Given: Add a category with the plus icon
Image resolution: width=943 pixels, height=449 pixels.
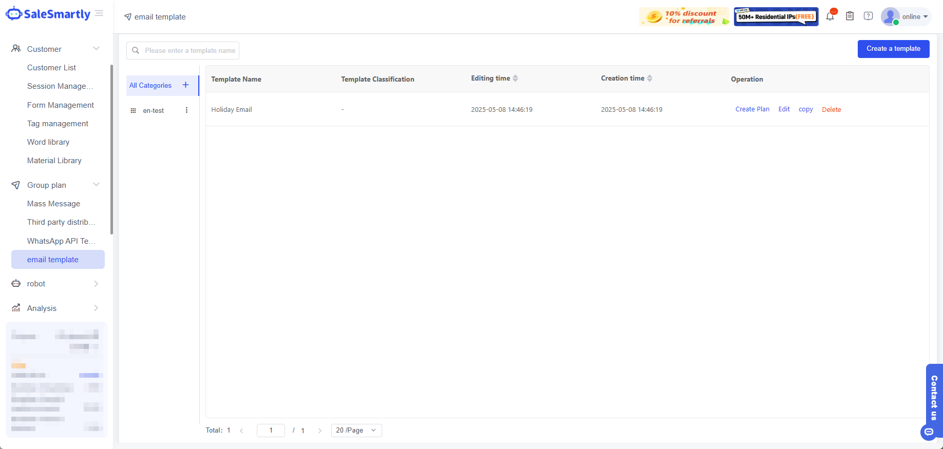Looking at the screenshot, I should click(x=186, y=85).
